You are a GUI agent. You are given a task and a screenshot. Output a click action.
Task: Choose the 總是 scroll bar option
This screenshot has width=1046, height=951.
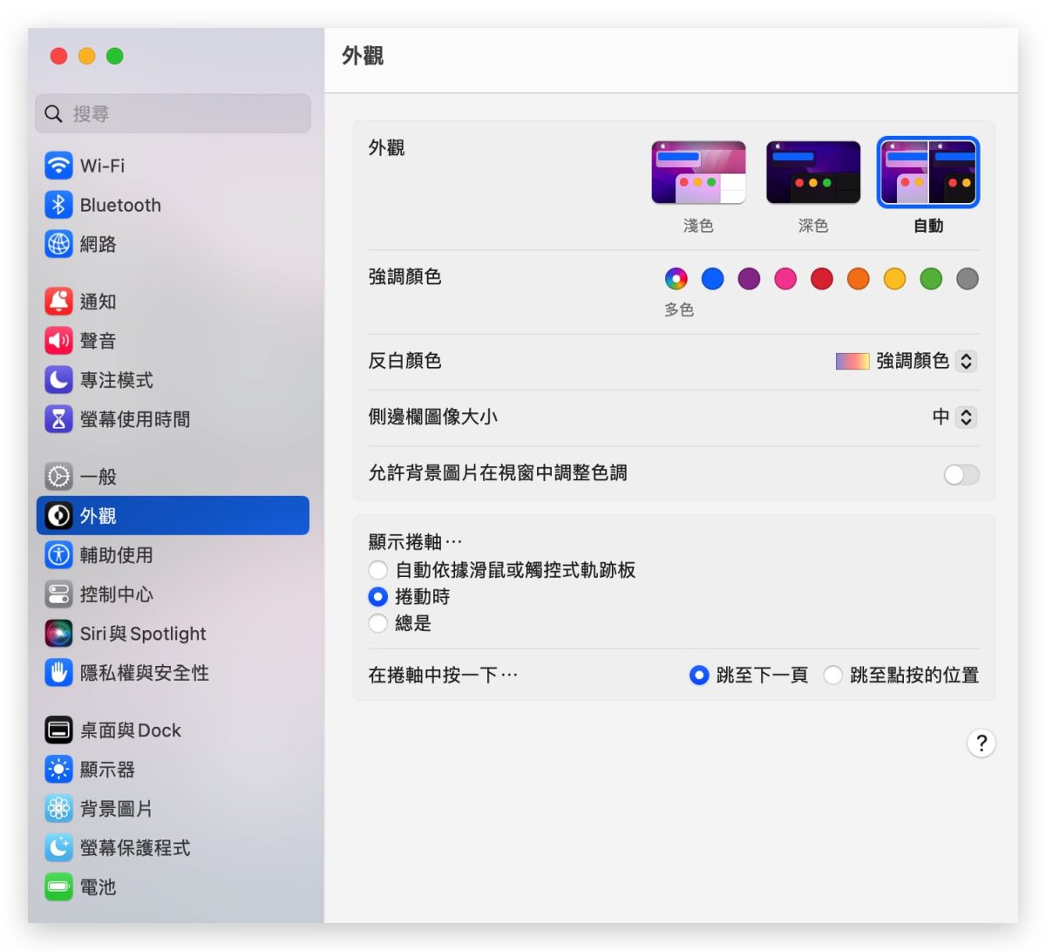point(377,623)
